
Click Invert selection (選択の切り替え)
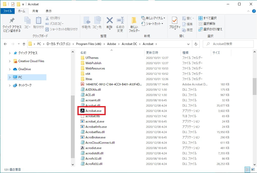pos(210,29)
